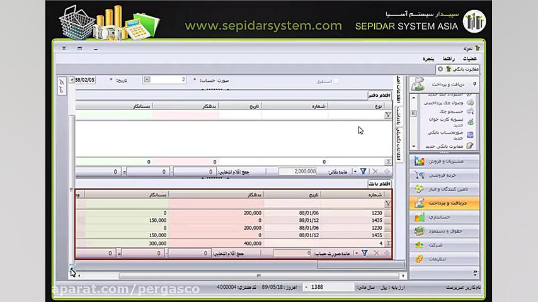Open the راهنما menu
The height and width of the screenshot is (302, 538).
449,59
